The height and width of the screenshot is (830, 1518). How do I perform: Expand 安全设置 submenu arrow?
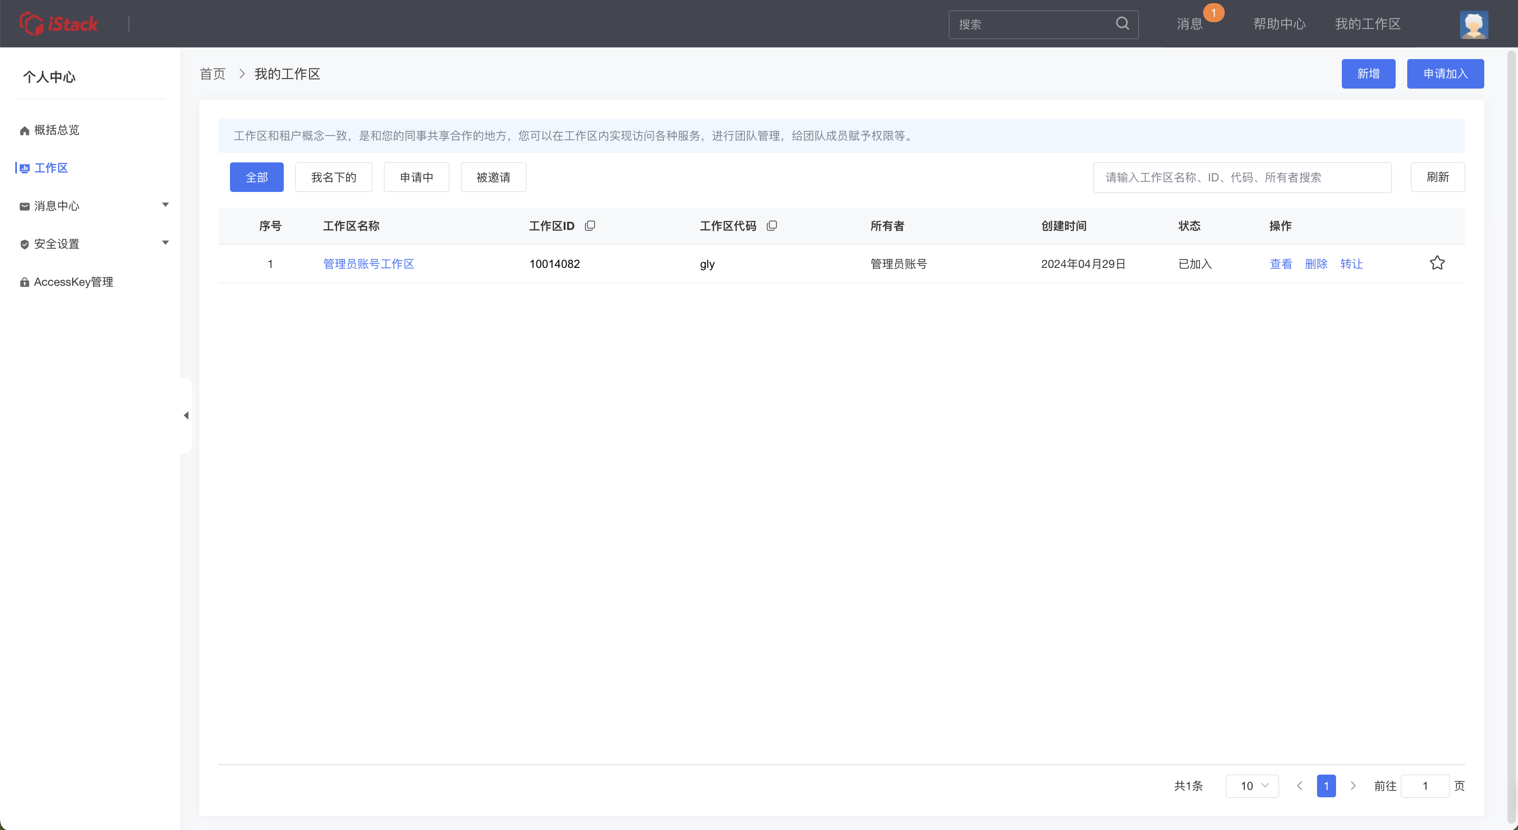tap(166, 242)
